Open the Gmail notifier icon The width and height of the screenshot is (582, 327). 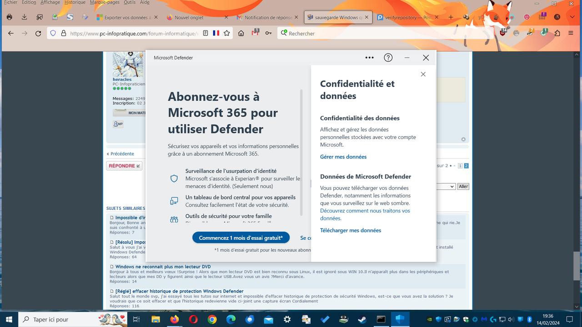point(256,33)
